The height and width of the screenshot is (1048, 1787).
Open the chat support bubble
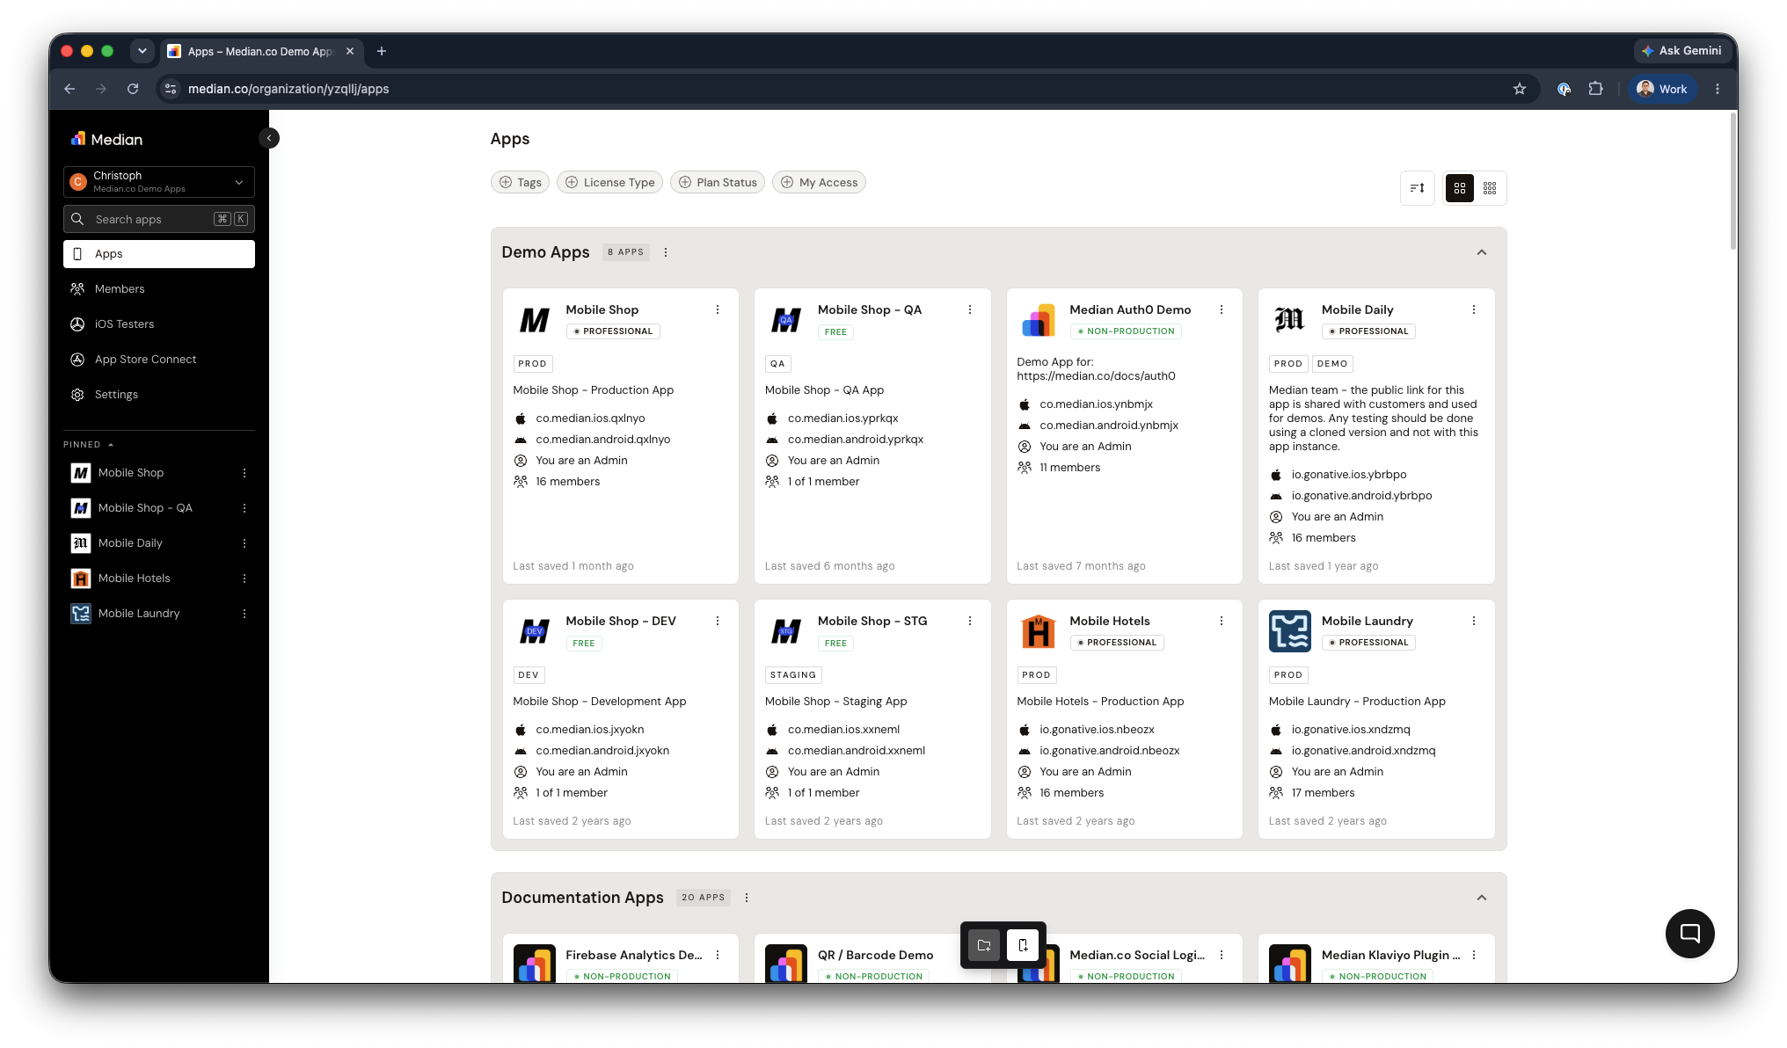[x=1689, y=933]
